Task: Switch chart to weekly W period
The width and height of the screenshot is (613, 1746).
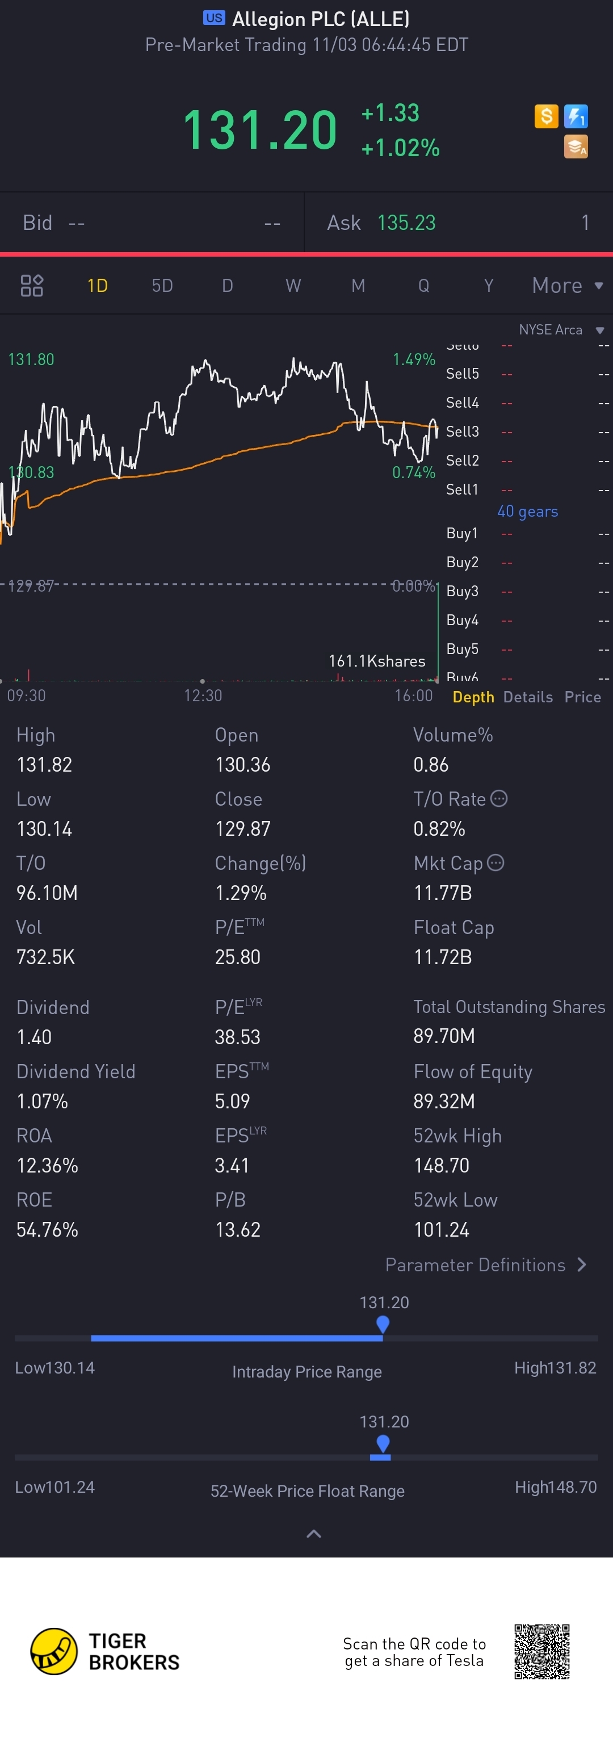Action: [x=293, y=286]
